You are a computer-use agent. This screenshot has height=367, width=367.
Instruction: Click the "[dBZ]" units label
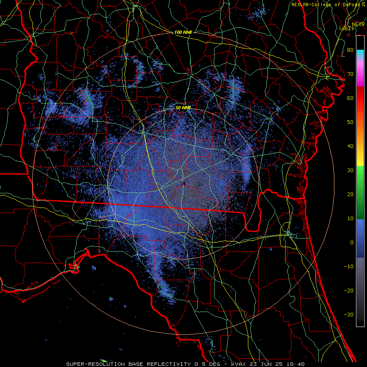[346, 28]
